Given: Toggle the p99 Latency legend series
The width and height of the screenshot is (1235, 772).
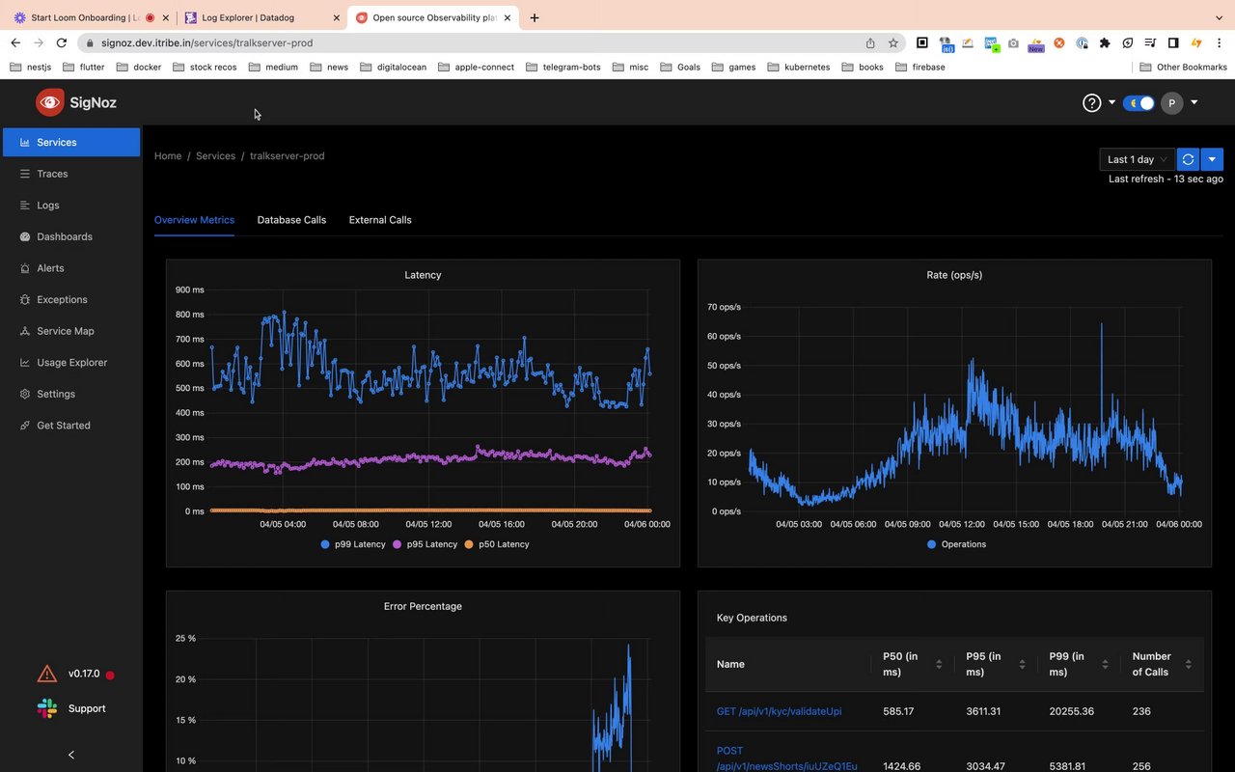Looking at the screenshot, I should click(x=353, y=544).
